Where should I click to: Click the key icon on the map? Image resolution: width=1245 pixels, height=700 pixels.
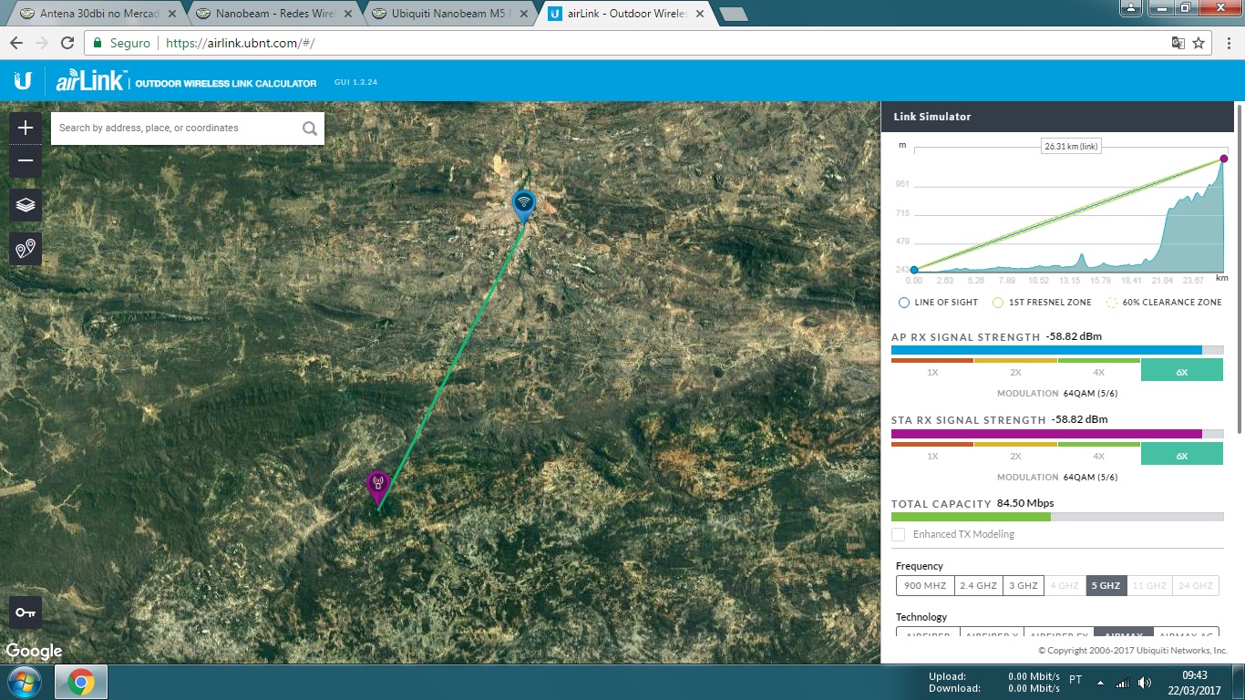pos(26,612)
